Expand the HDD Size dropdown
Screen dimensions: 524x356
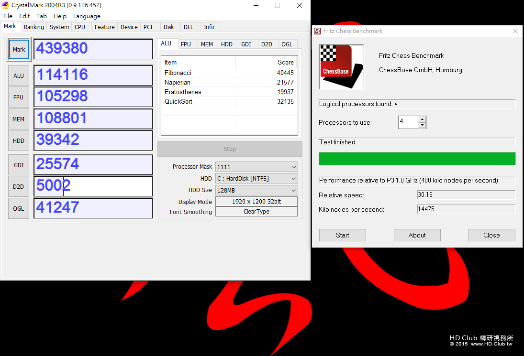(256, 190)
